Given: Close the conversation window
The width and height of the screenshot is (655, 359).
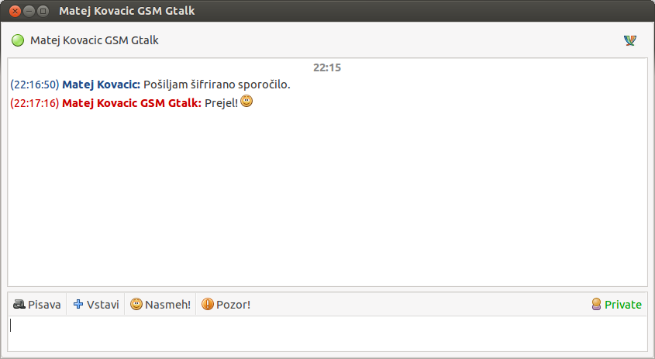Looking at the screenshot, I should point(15,12).
